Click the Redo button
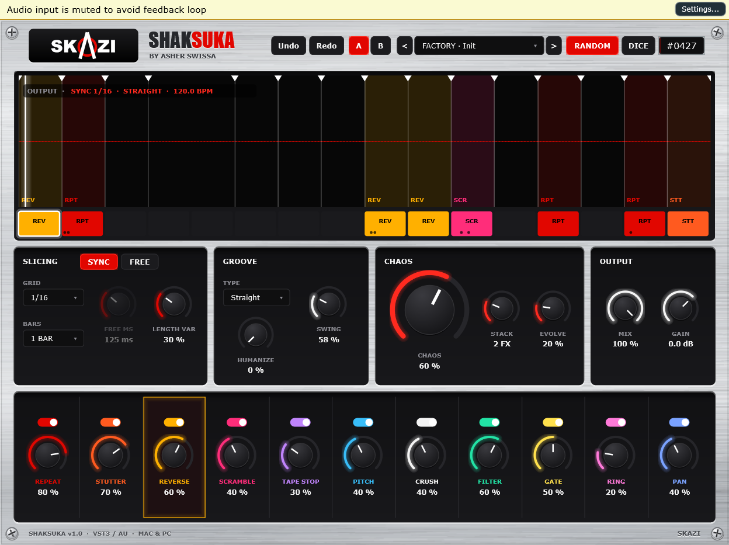Screen dimensions: 729x545 [x=327, y=46]
